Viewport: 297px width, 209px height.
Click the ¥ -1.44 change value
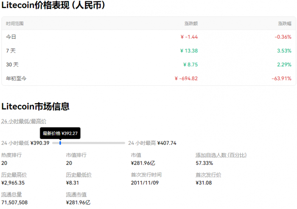coord(189,37)
